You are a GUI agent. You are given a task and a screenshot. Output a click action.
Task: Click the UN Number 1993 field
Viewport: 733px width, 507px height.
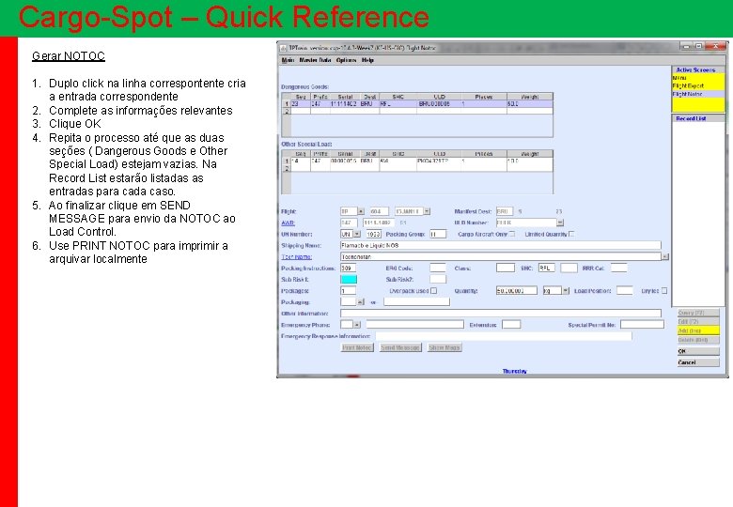click(373, 234)
